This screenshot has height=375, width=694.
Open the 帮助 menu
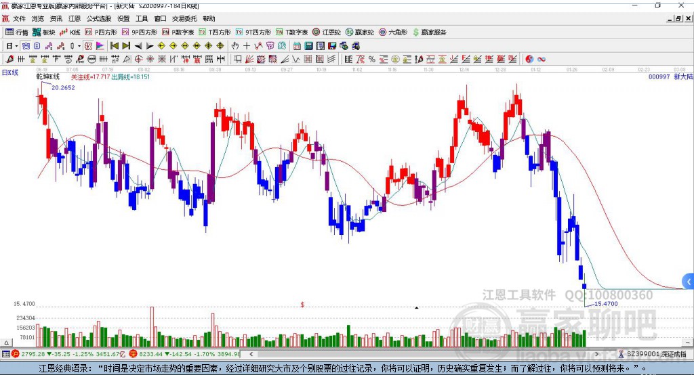(209, 18)
